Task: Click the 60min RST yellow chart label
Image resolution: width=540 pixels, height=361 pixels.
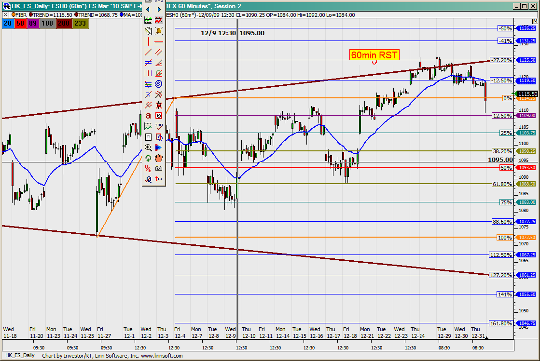Action: click(374, 55)
